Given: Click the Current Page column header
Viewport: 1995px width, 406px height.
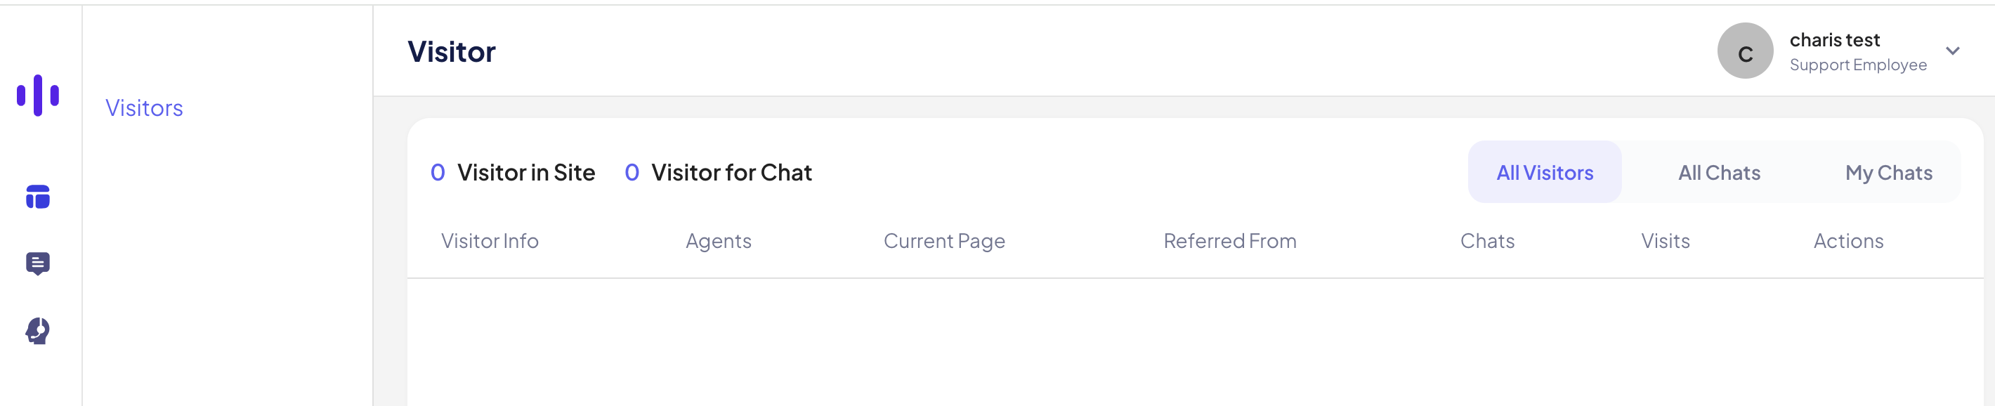Looking at the screenshot, I should tap(943, 241).
